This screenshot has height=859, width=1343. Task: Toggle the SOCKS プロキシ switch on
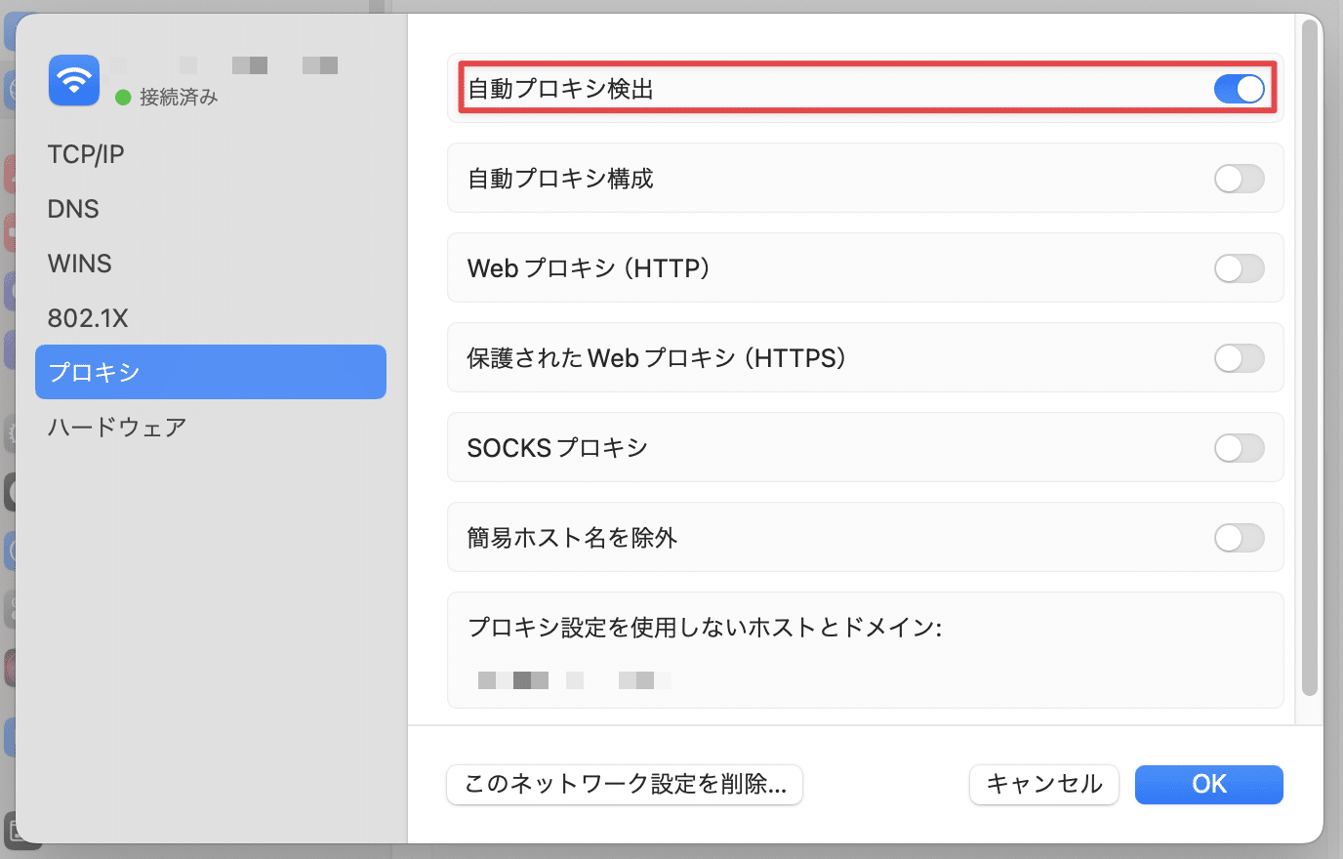1238,448
